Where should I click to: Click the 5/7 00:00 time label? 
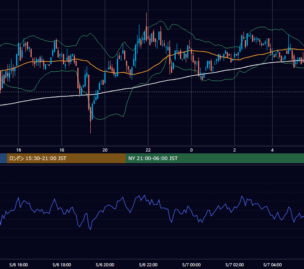pyautogui.click(x=191, y=265)
